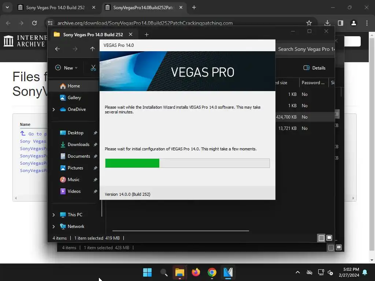Select Sony Vegas Pro 14.0 Build 252 Explorer tab
The height and width of the screenshot is (281, 375).
[93, 35]
